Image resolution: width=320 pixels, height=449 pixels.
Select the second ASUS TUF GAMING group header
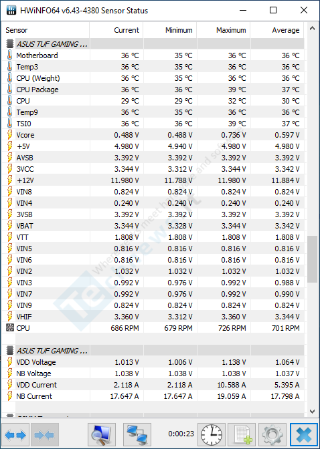pyautogui.click(x=154, y=351)
